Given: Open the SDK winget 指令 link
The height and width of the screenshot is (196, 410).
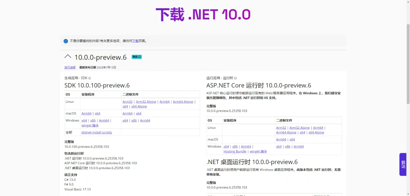Looking at the screenshot, I should (90, 125).
